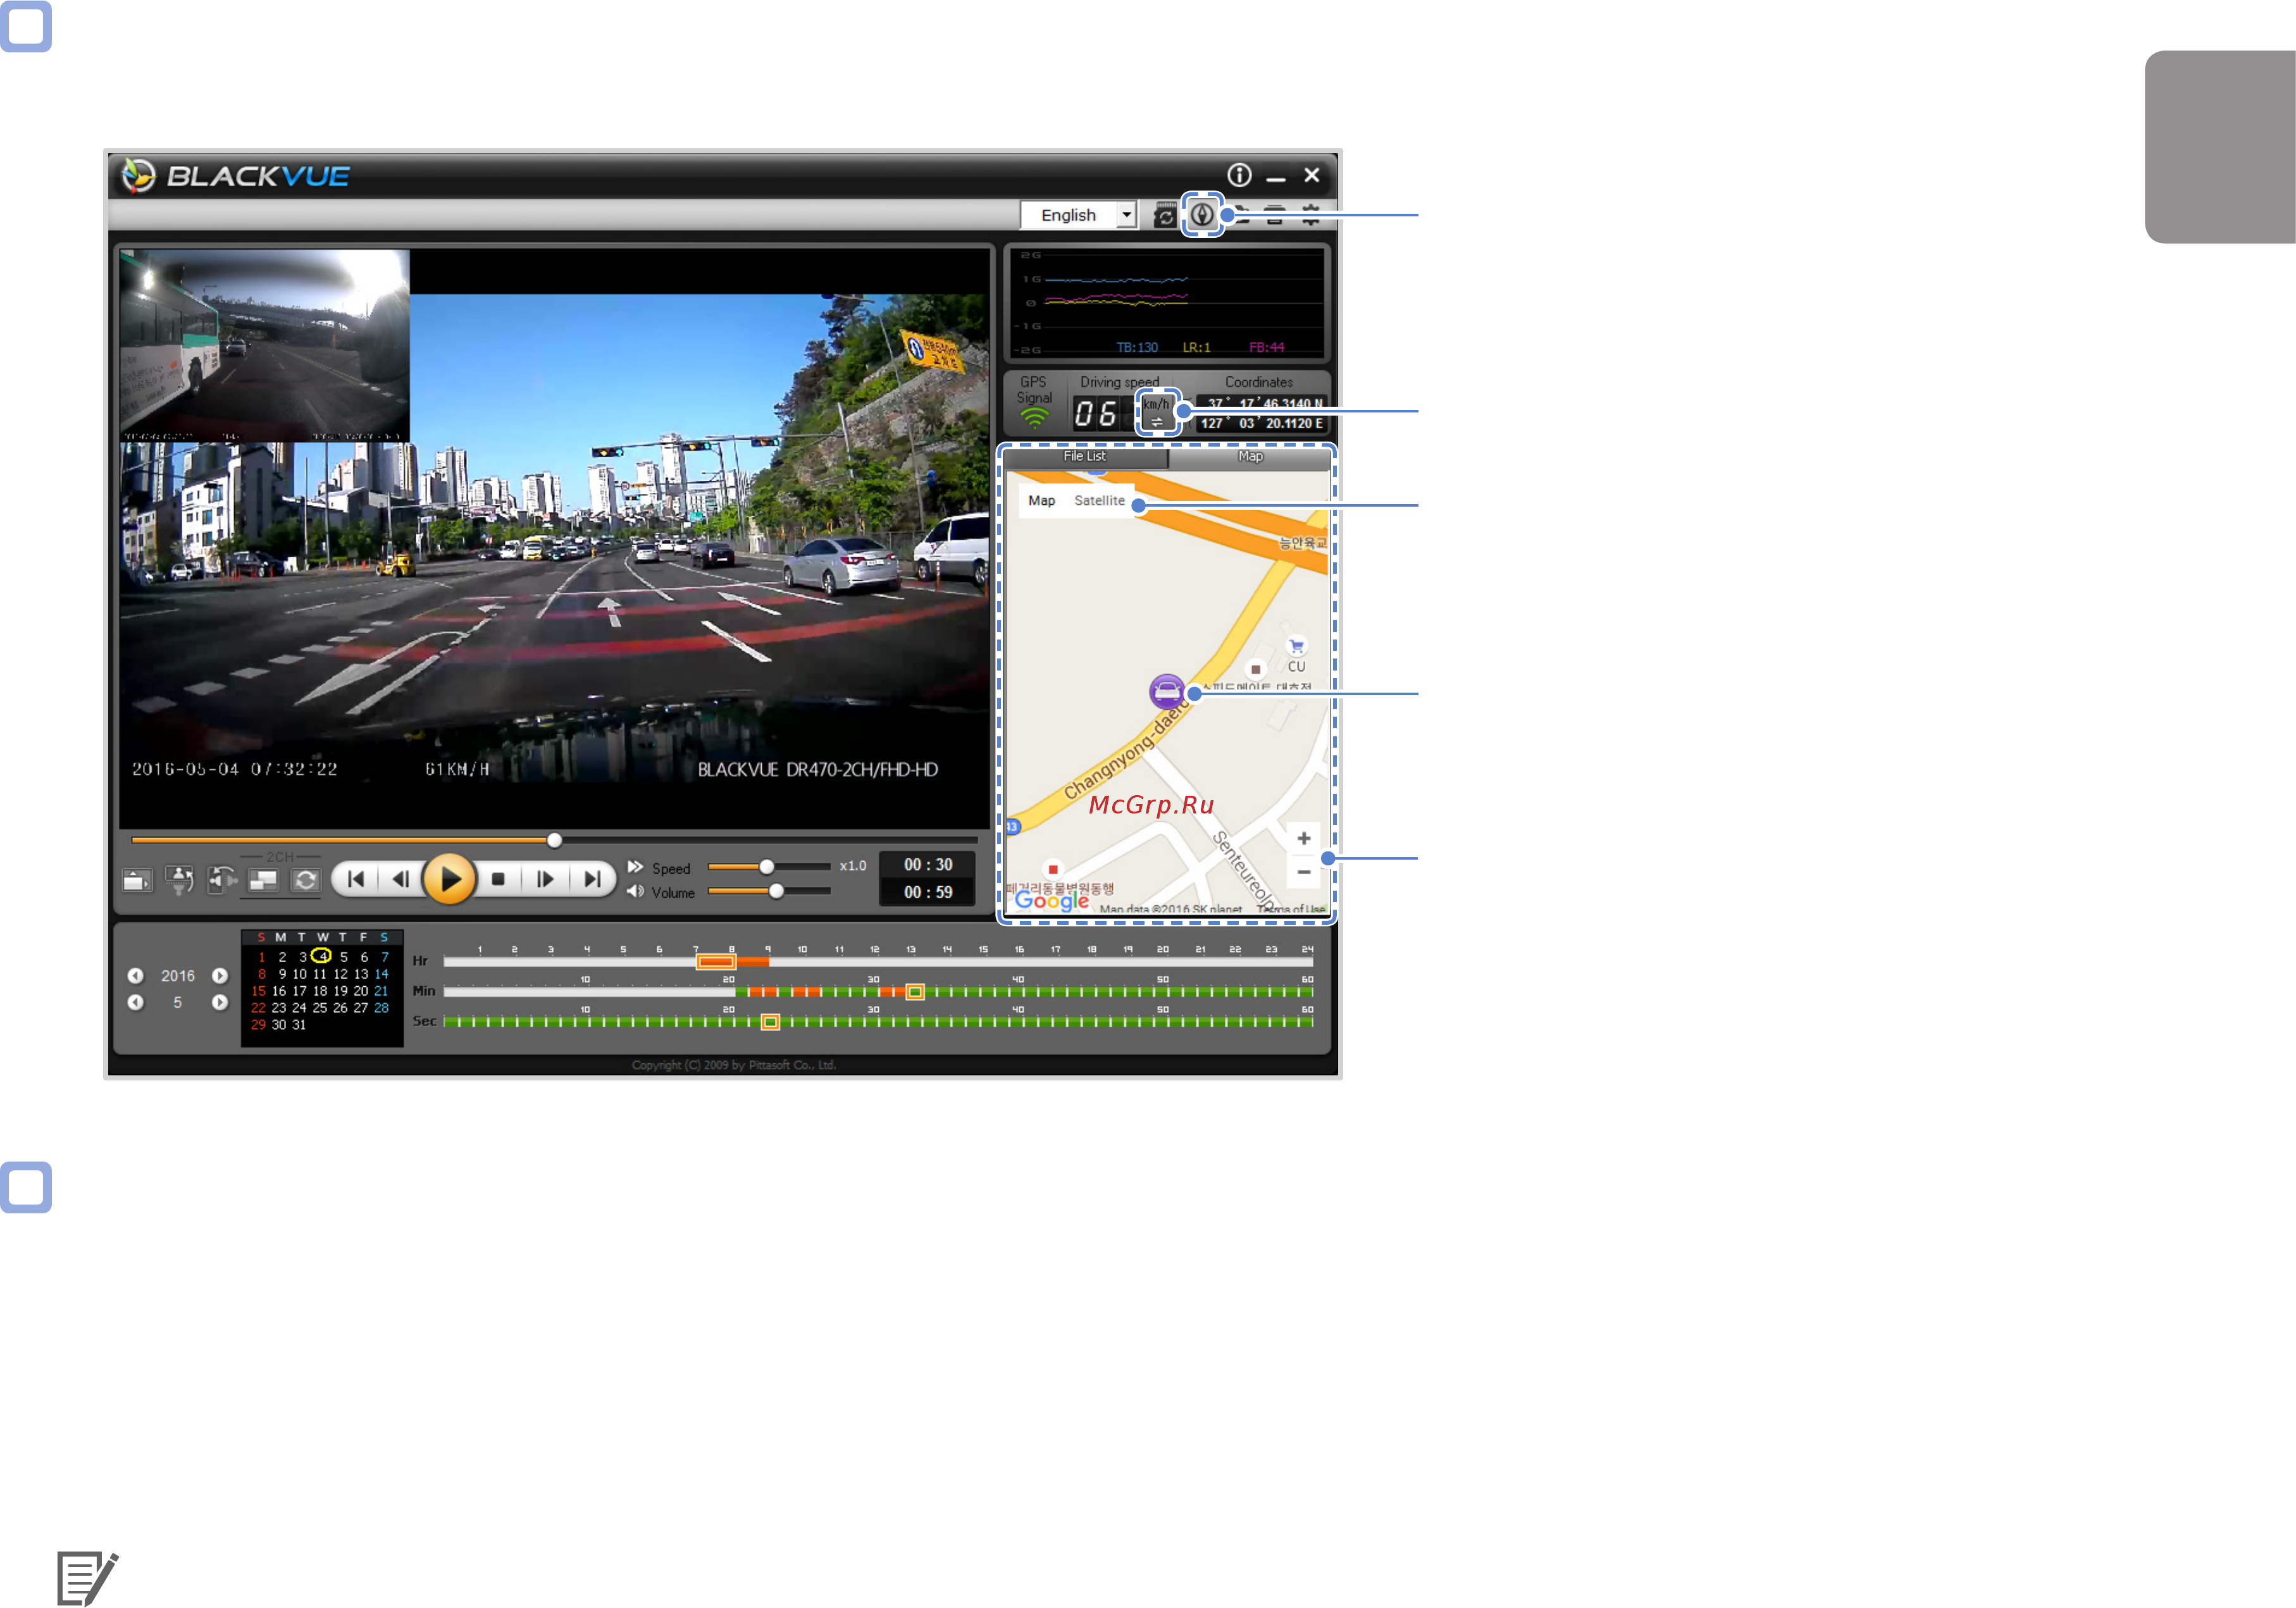Select day 4 in the calendar
The width and height of the screenshot is (2296, 1608).
pyautogui.click(x=322, y=956)
